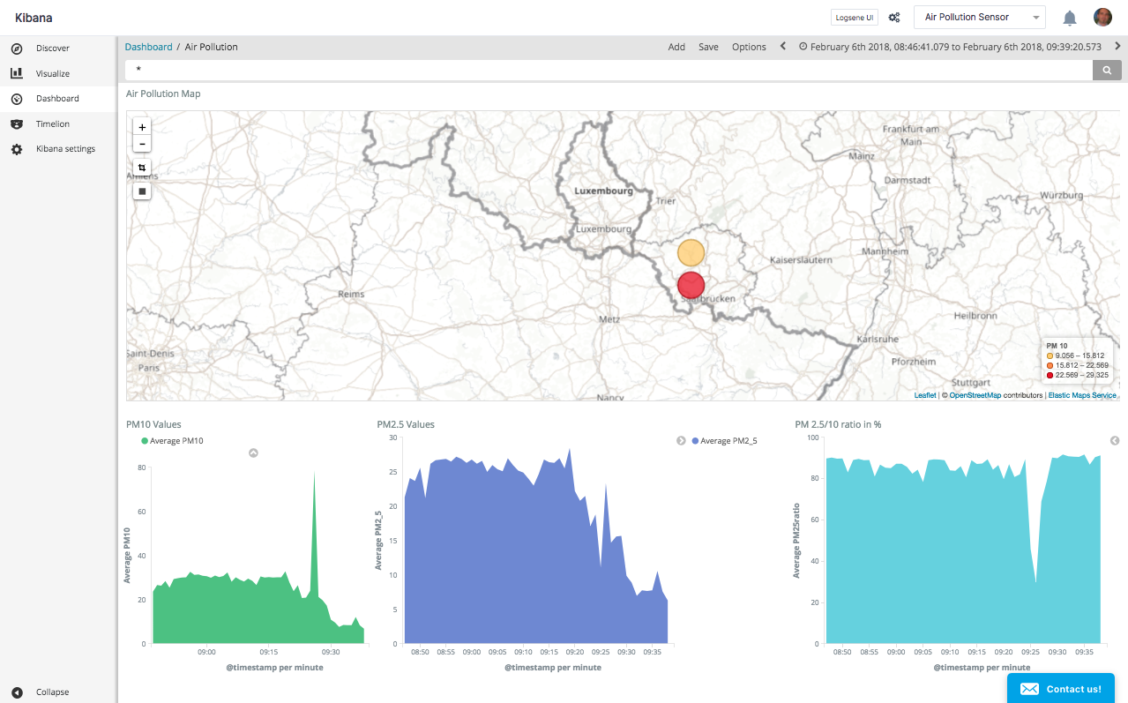1128x703 pixels.
Task: Click the Logsene UI button
Action: coord(854,18)
